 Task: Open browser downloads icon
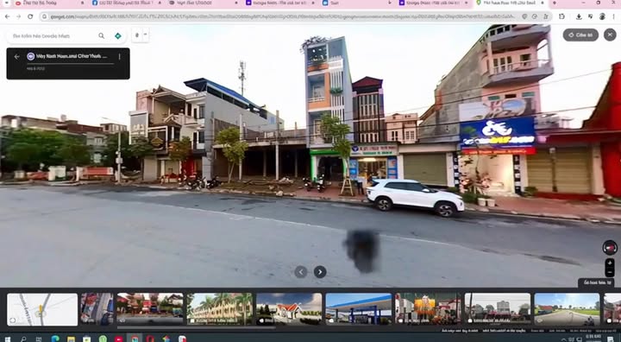579,16
